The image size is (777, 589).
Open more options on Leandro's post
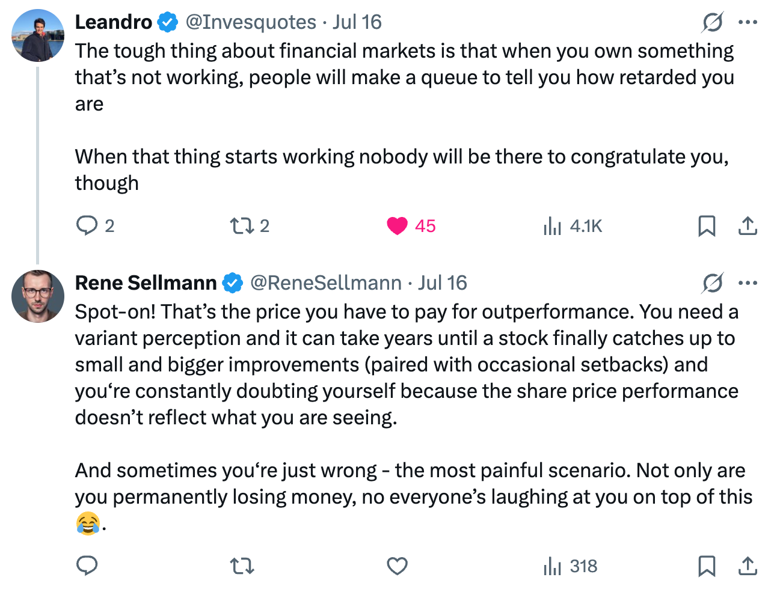748,22
